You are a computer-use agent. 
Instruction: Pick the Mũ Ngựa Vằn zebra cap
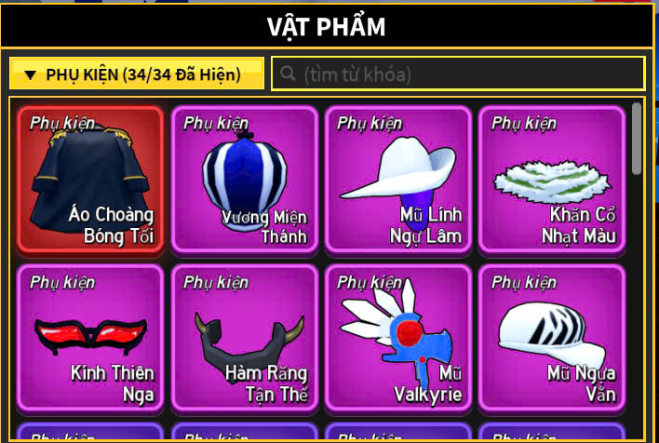(x=552, y=339)
